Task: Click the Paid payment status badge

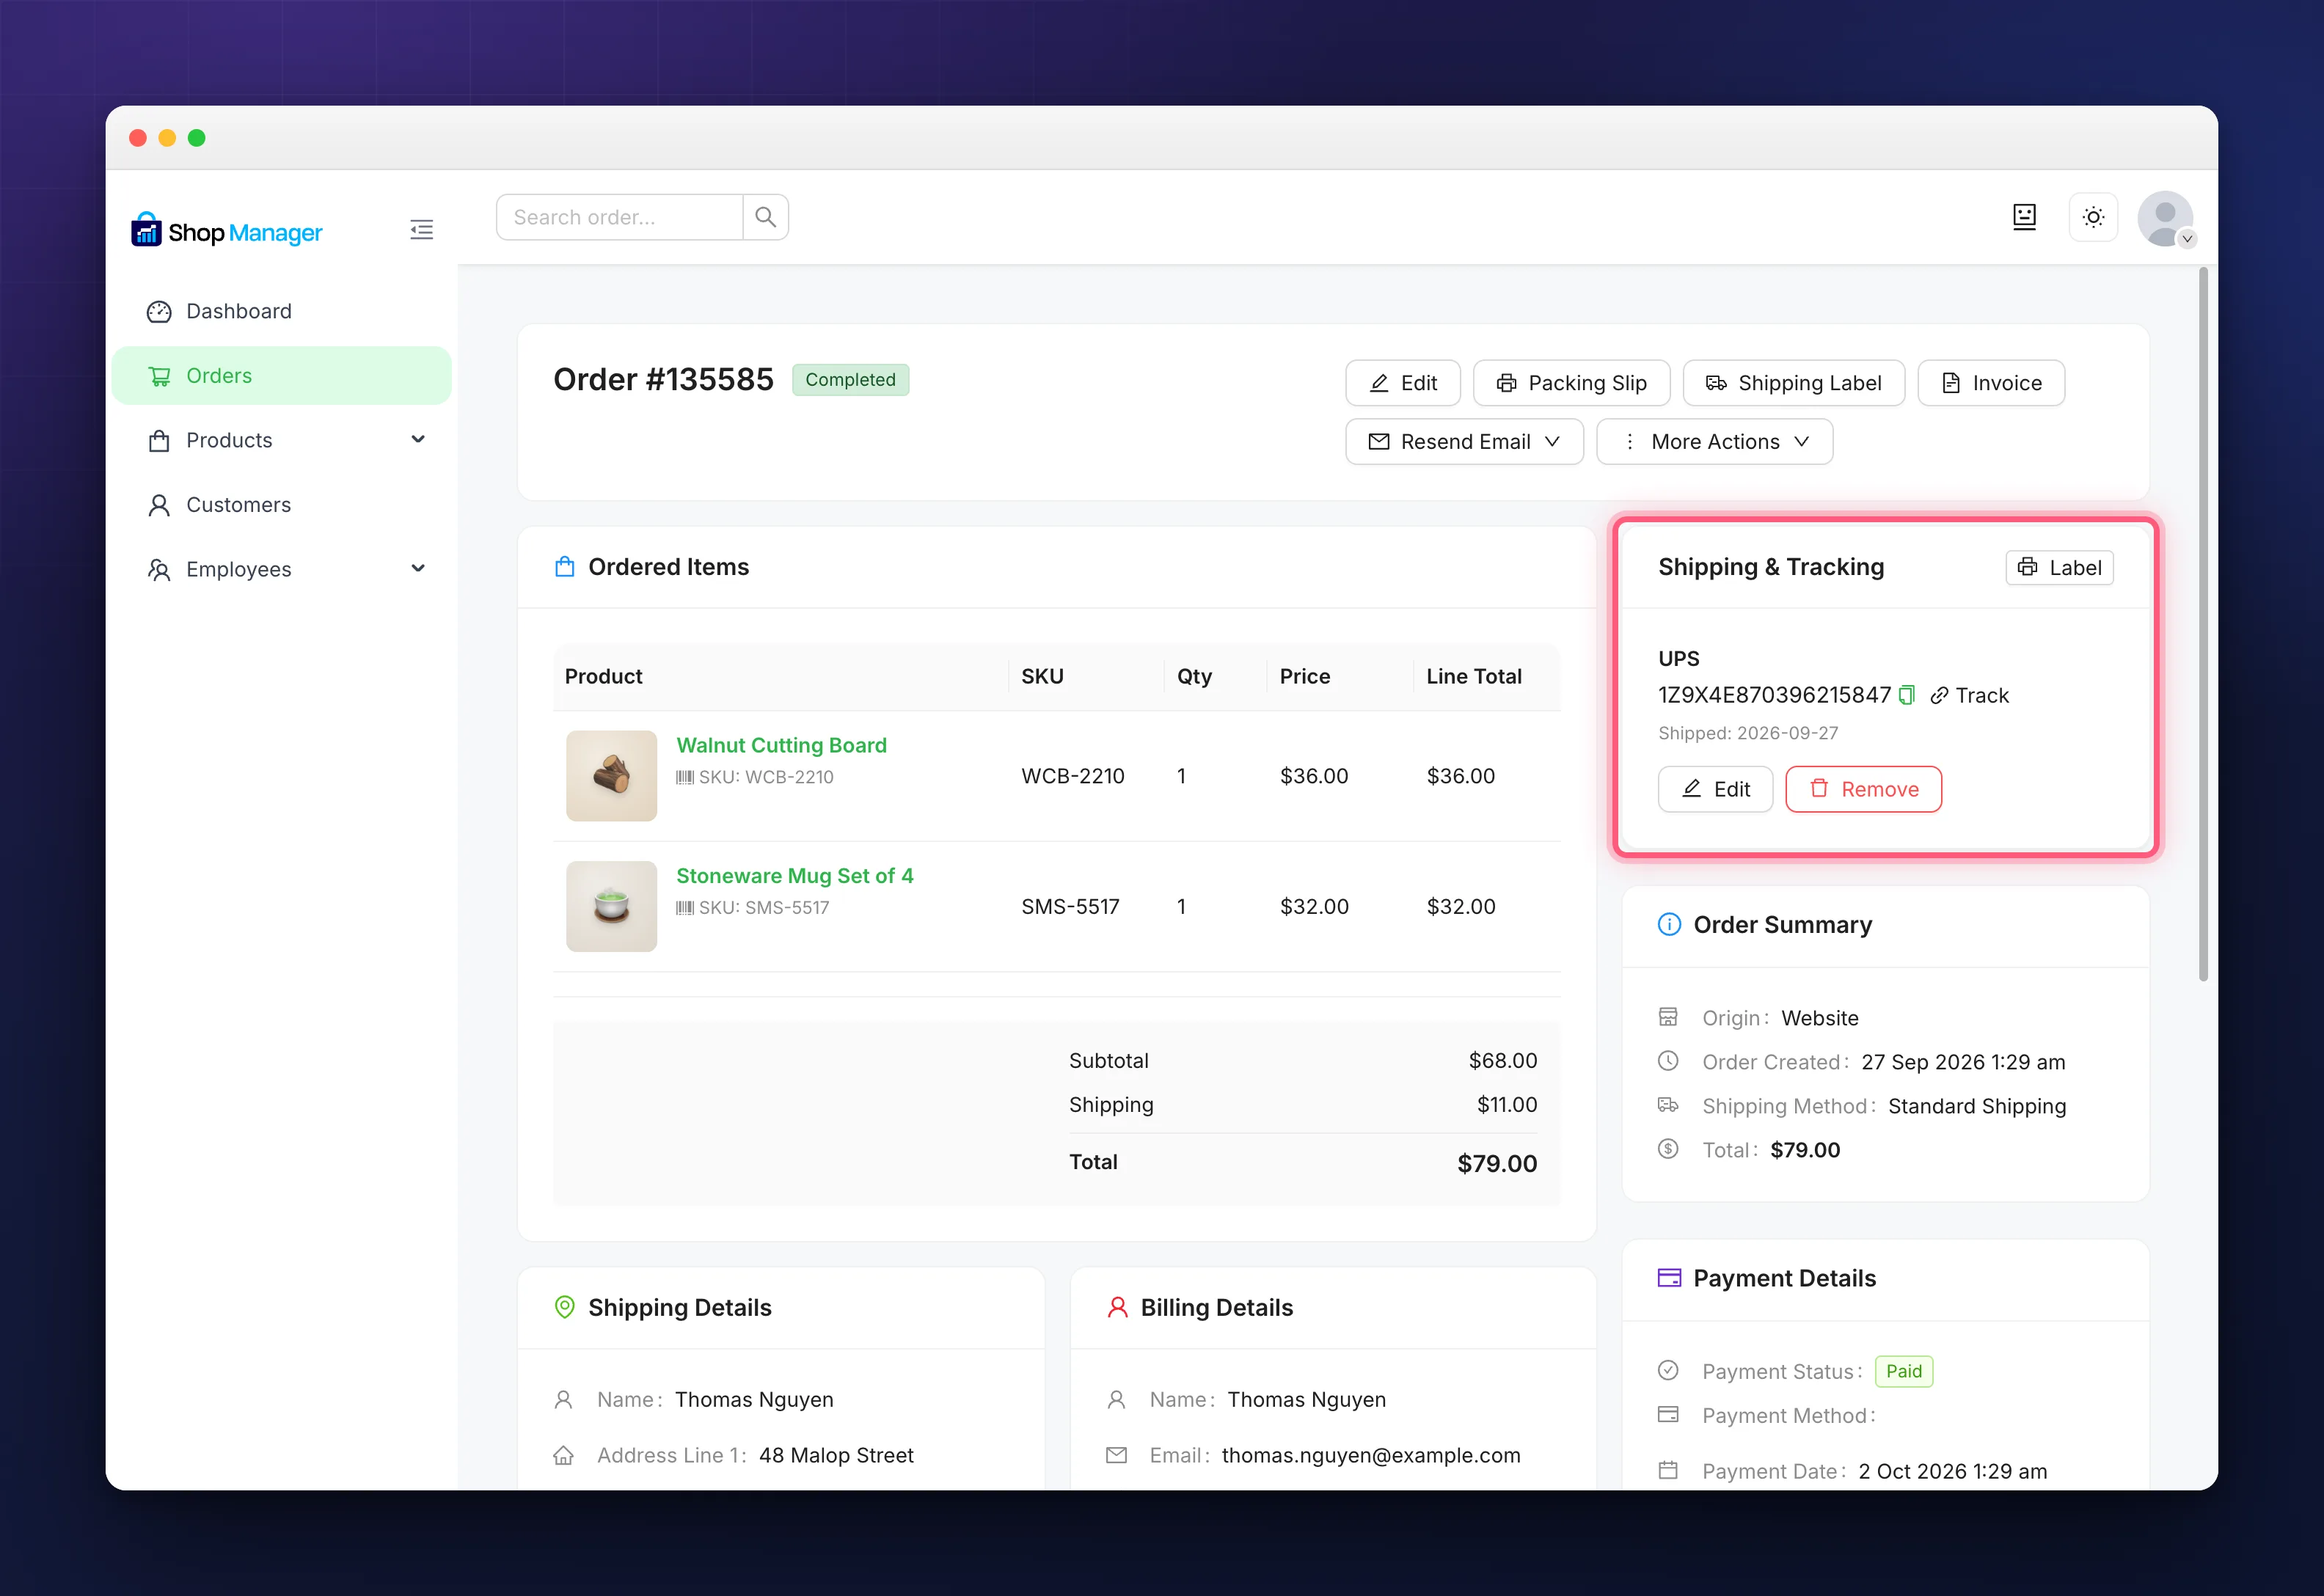Action: click(x=1903, y=1371)
